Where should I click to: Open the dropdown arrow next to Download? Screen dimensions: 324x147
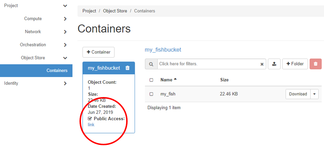pos(314,94)
